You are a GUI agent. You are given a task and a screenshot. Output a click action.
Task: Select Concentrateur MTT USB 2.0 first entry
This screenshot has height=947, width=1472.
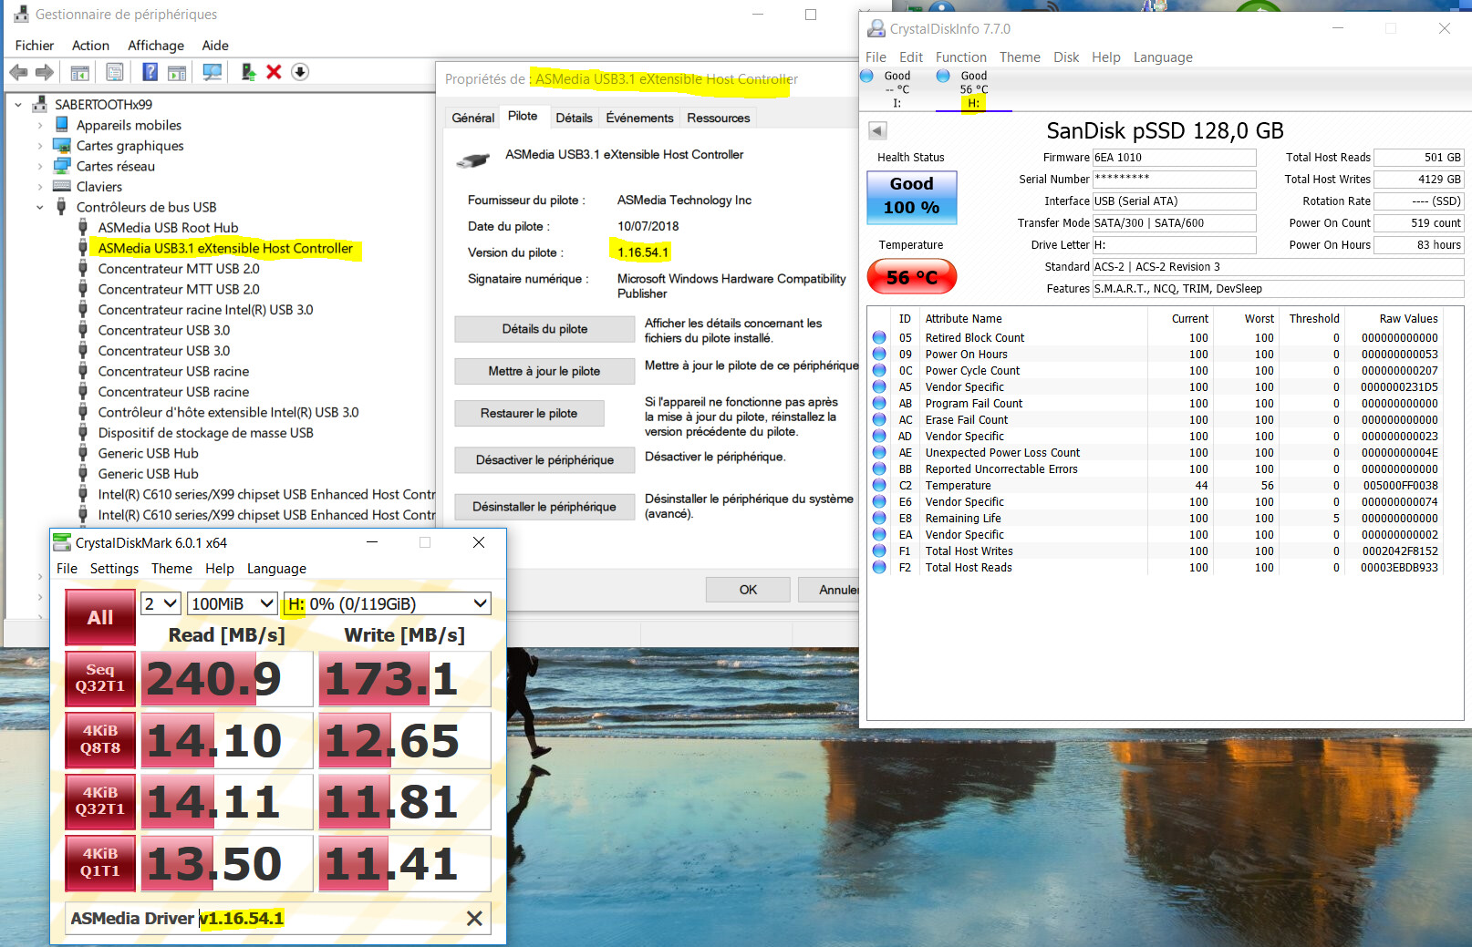179,268
